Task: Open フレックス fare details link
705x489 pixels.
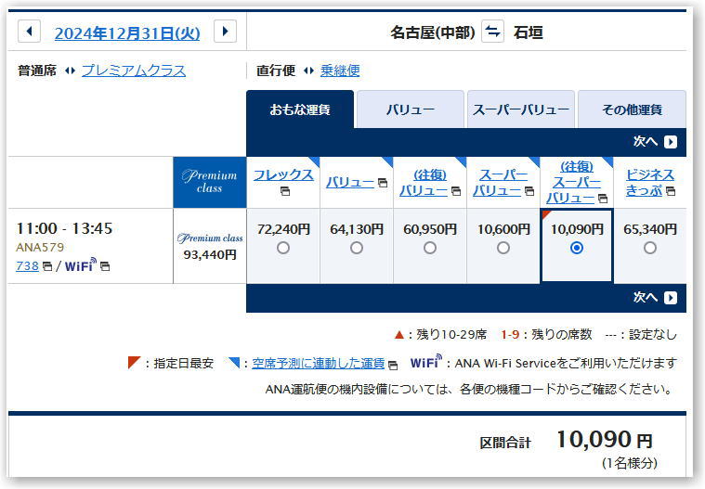Action: 283,174
